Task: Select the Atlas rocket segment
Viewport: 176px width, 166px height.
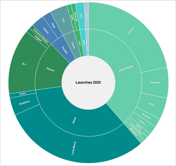Action: point(151,104)
